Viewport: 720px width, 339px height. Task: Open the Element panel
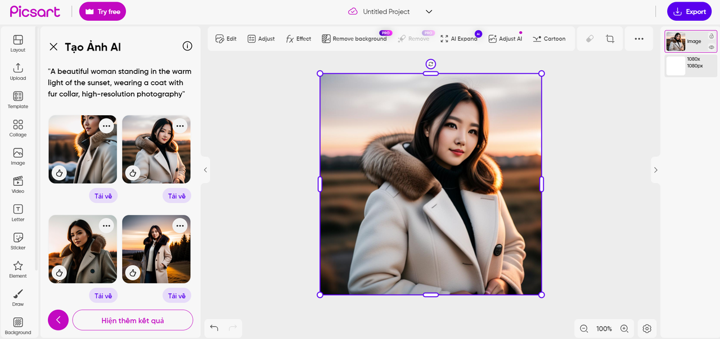coord(18,269)
